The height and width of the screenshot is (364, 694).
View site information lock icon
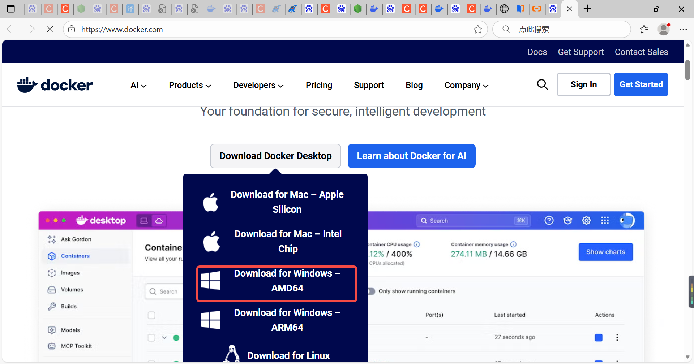(x=72, y=29)
